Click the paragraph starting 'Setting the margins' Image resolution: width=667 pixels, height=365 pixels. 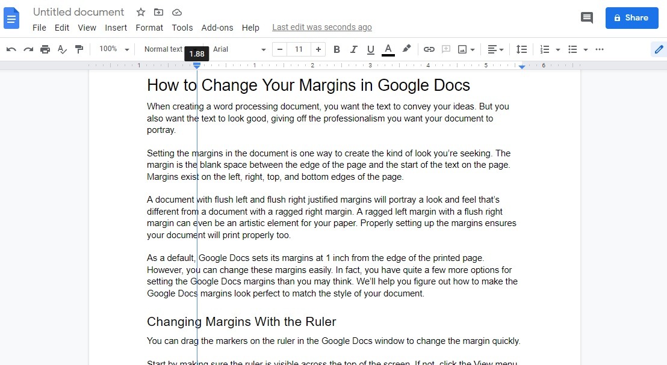pyautogui.click(x=329, y=165)
